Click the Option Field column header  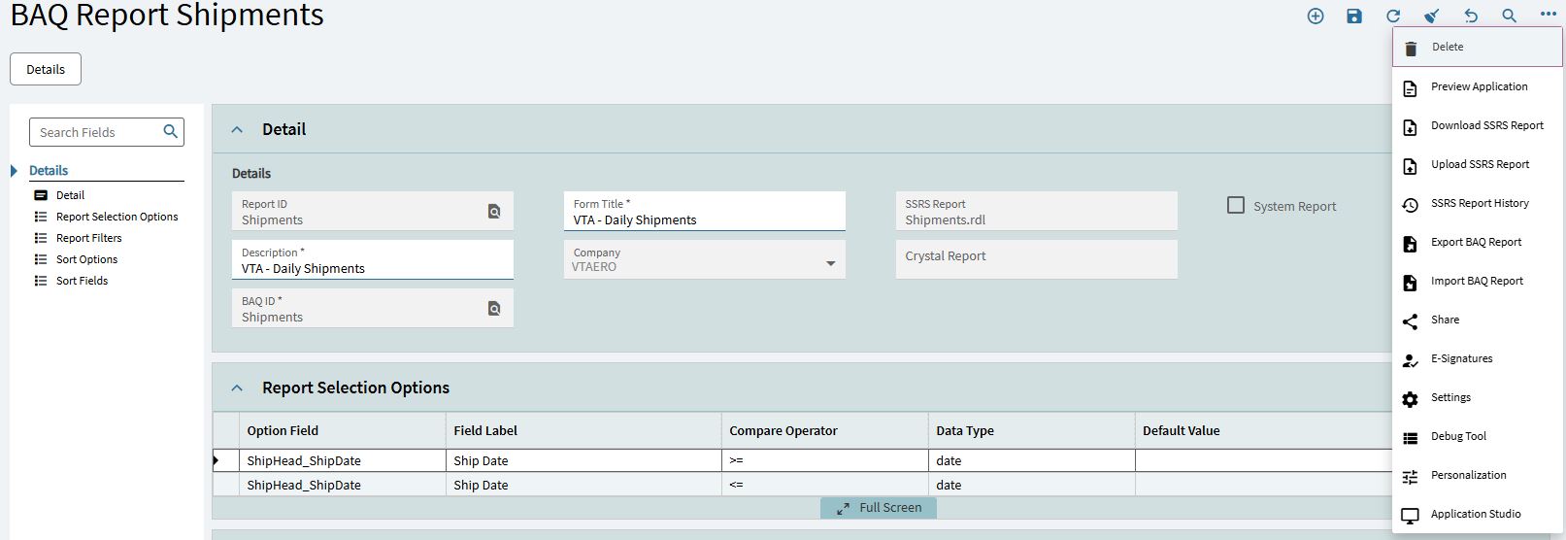tap(342, 430)
